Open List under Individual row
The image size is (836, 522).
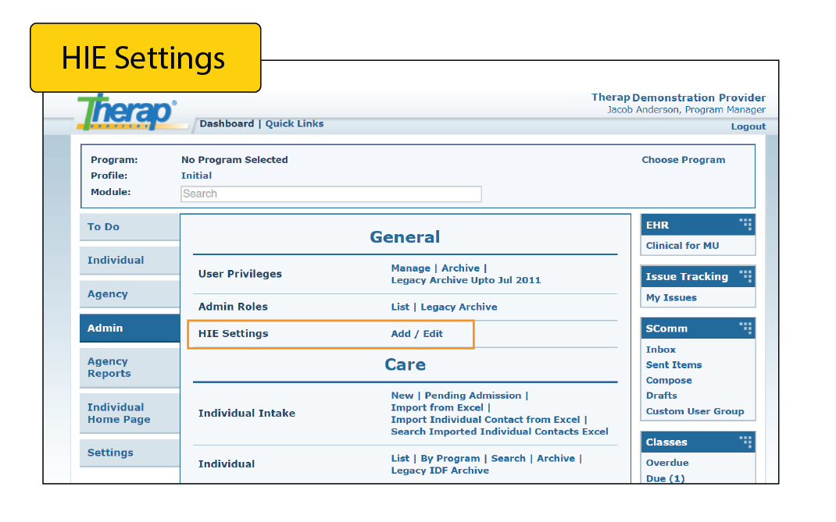coord(400,459)
